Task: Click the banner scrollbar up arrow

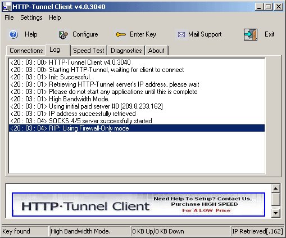Action: (276, 188)
